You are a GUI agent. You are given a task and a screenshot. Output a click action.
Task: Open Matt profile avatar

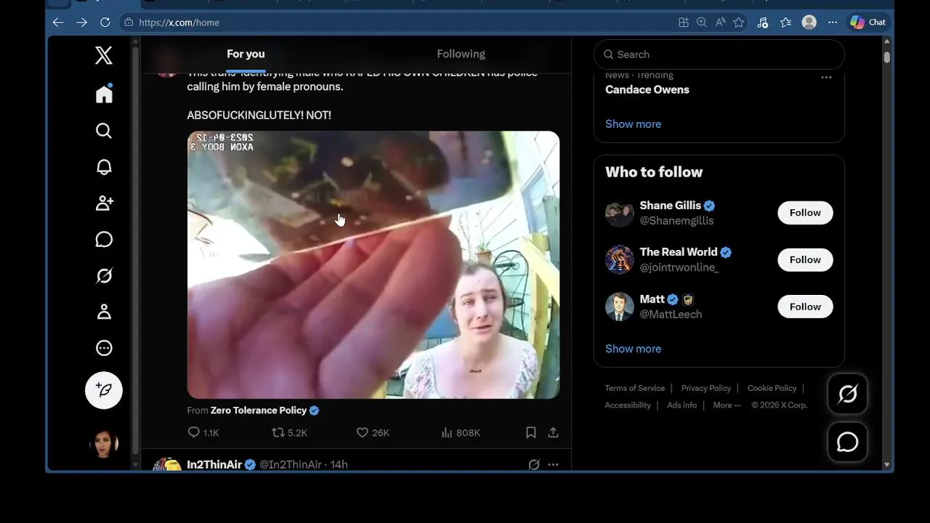pyautogui.click(x=620, y=307)
